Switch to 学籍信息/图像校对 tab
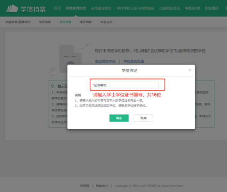Screen dimensions: 227x192 18,22
